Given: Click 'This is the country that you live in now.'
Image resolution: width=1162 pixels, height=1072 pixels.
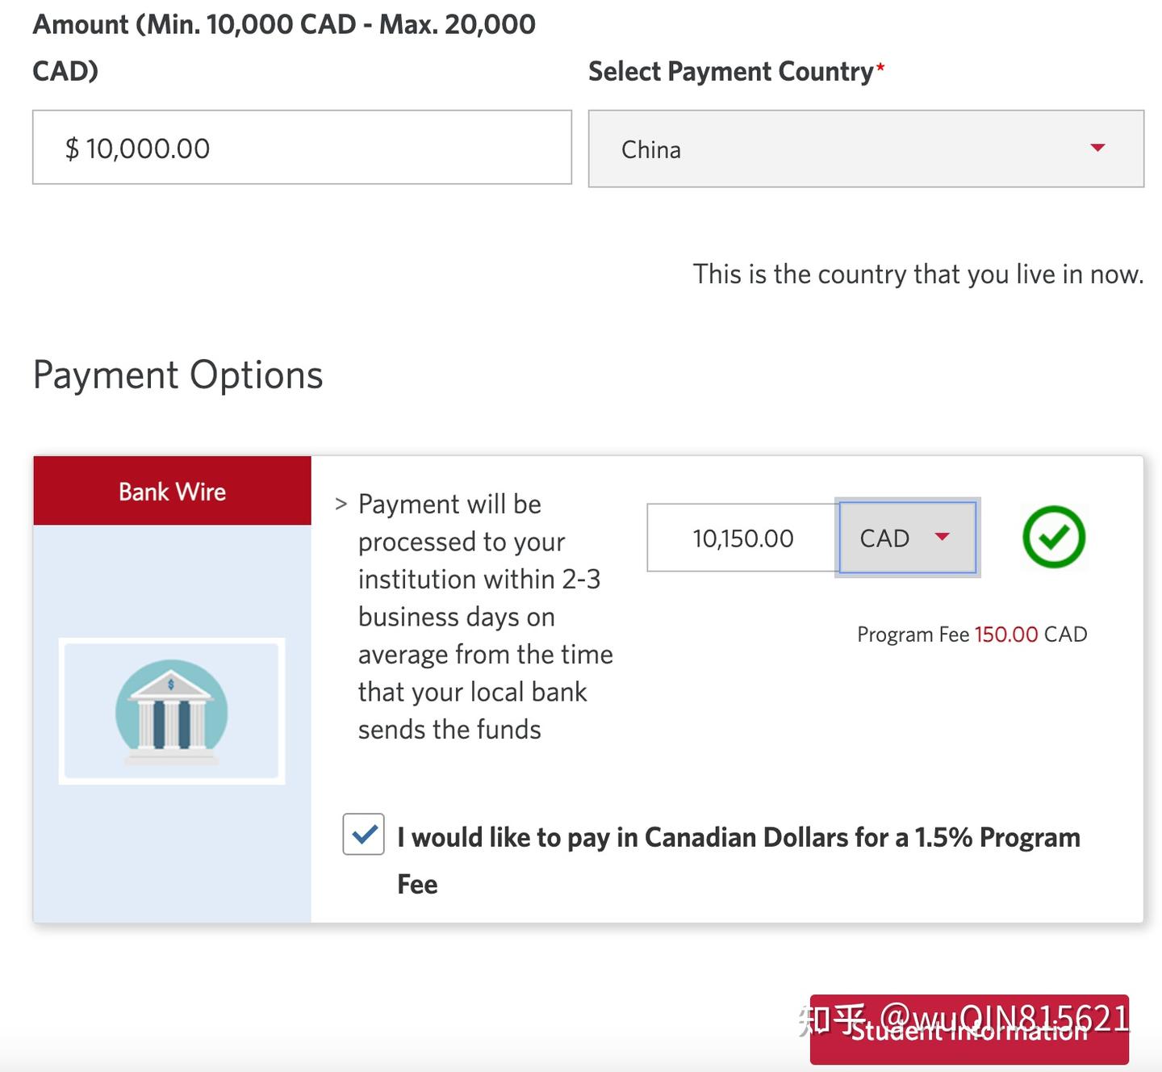Looking at the screenshot, I should [918, 274].
